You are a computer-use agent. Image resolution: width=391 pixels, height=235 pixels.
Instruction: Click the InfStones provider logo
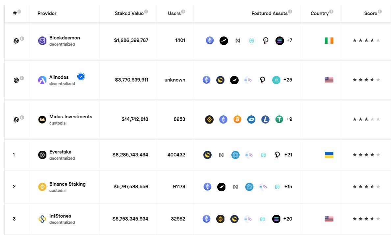pos(42,219)
